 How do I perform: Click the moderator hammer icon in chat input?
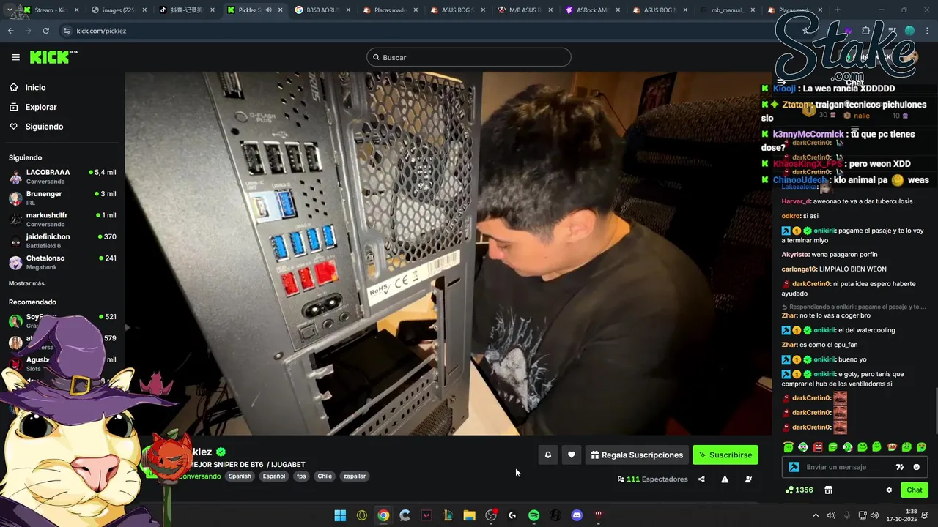794,467
